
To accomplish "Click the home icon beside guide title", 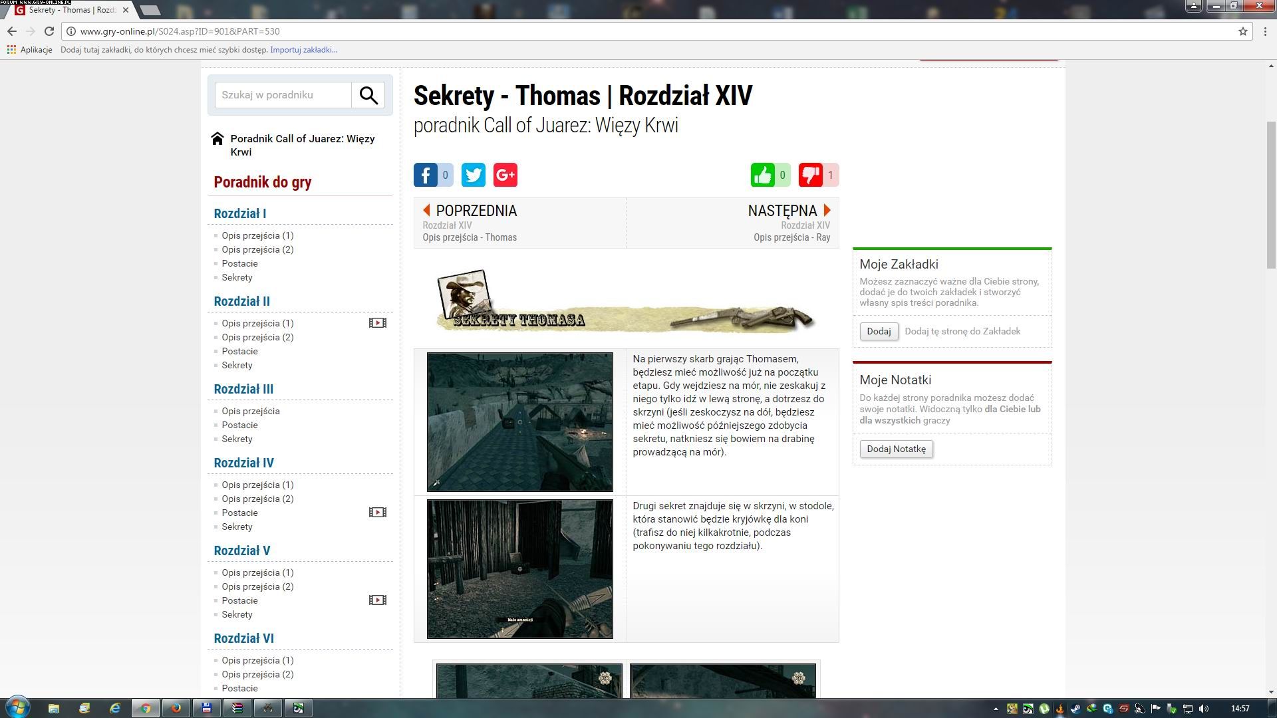I will [x=217, y=139].
